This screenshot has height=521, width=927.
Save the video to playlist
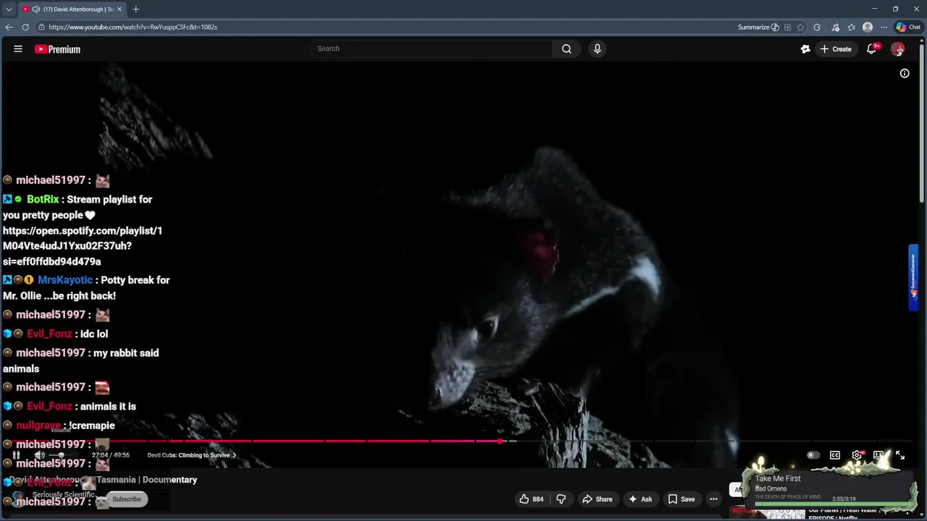pyautogui.click(x=681, y=499)
